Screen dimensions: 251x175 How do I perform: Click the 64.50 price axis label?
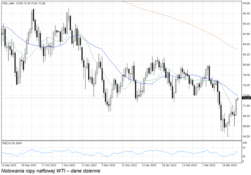(246, 136)
